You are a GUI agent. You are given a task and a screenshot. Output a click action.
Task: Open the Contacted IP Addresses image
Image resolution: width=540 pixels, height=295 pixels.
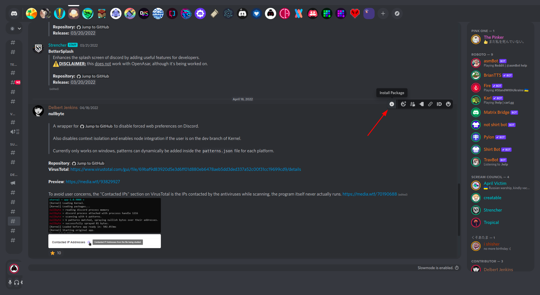[105, 241]
